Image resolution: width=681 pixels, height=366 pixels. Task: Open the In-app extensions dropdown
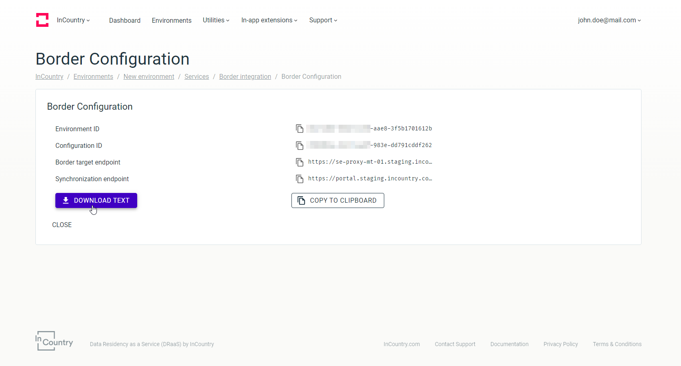pos(269,20)
